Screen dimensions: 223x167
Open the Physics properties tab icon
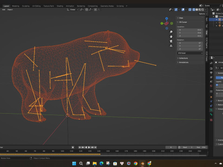pos(211,102)
